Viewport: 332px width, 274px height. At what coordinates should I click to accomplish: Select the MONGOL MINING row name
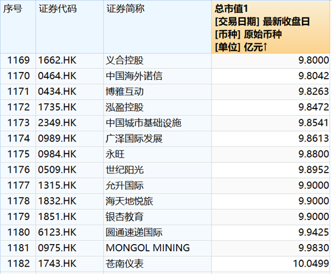148,248
